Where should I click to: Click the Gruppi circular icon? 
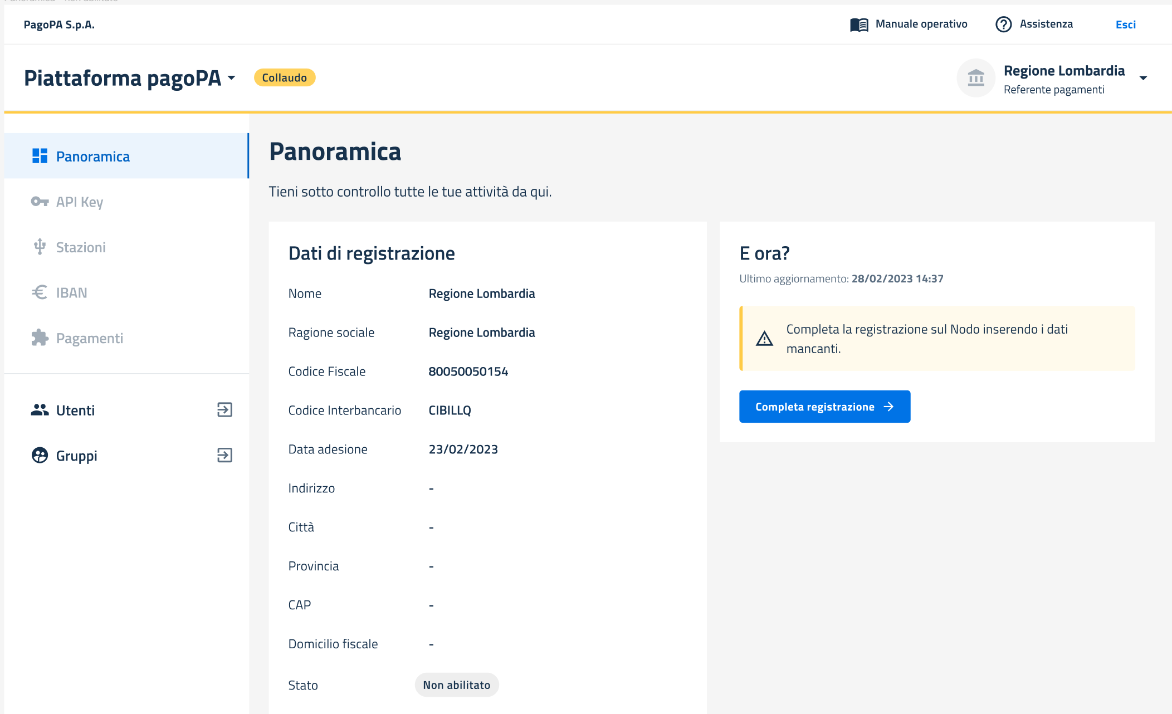[40, 456]
